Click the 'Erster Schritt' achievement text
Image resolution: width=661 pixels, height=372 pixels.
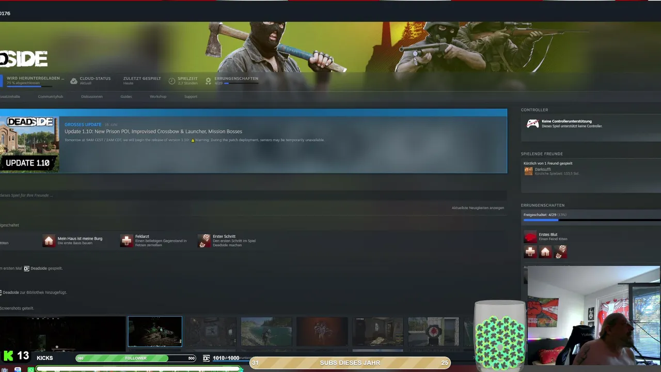(224, 237)
